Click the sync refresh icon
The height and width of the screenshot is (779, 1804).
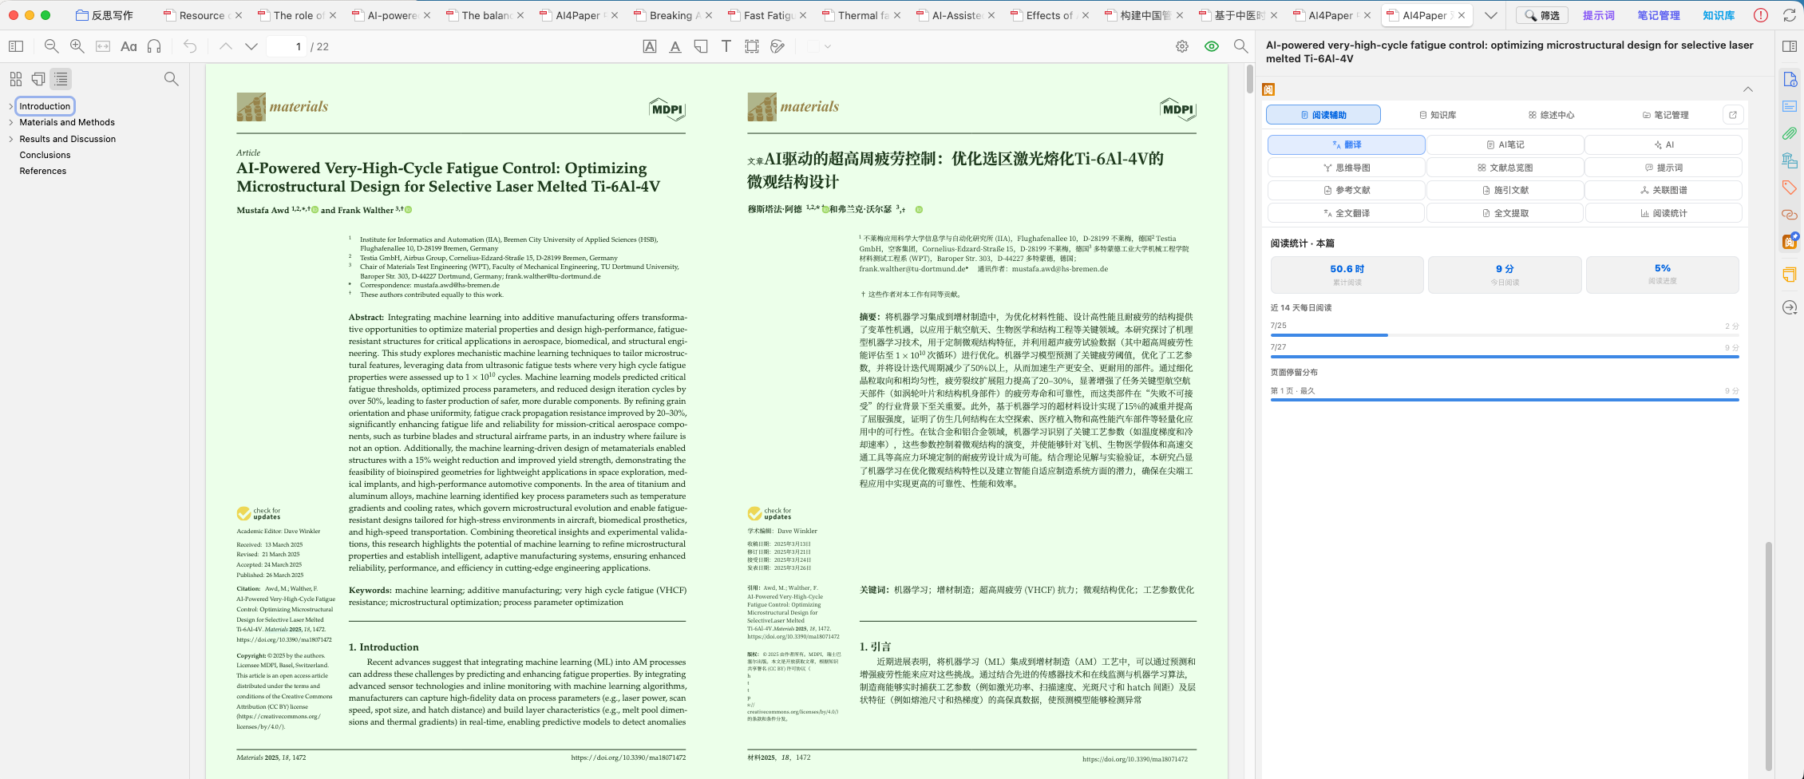click(x=1790, y=15)
